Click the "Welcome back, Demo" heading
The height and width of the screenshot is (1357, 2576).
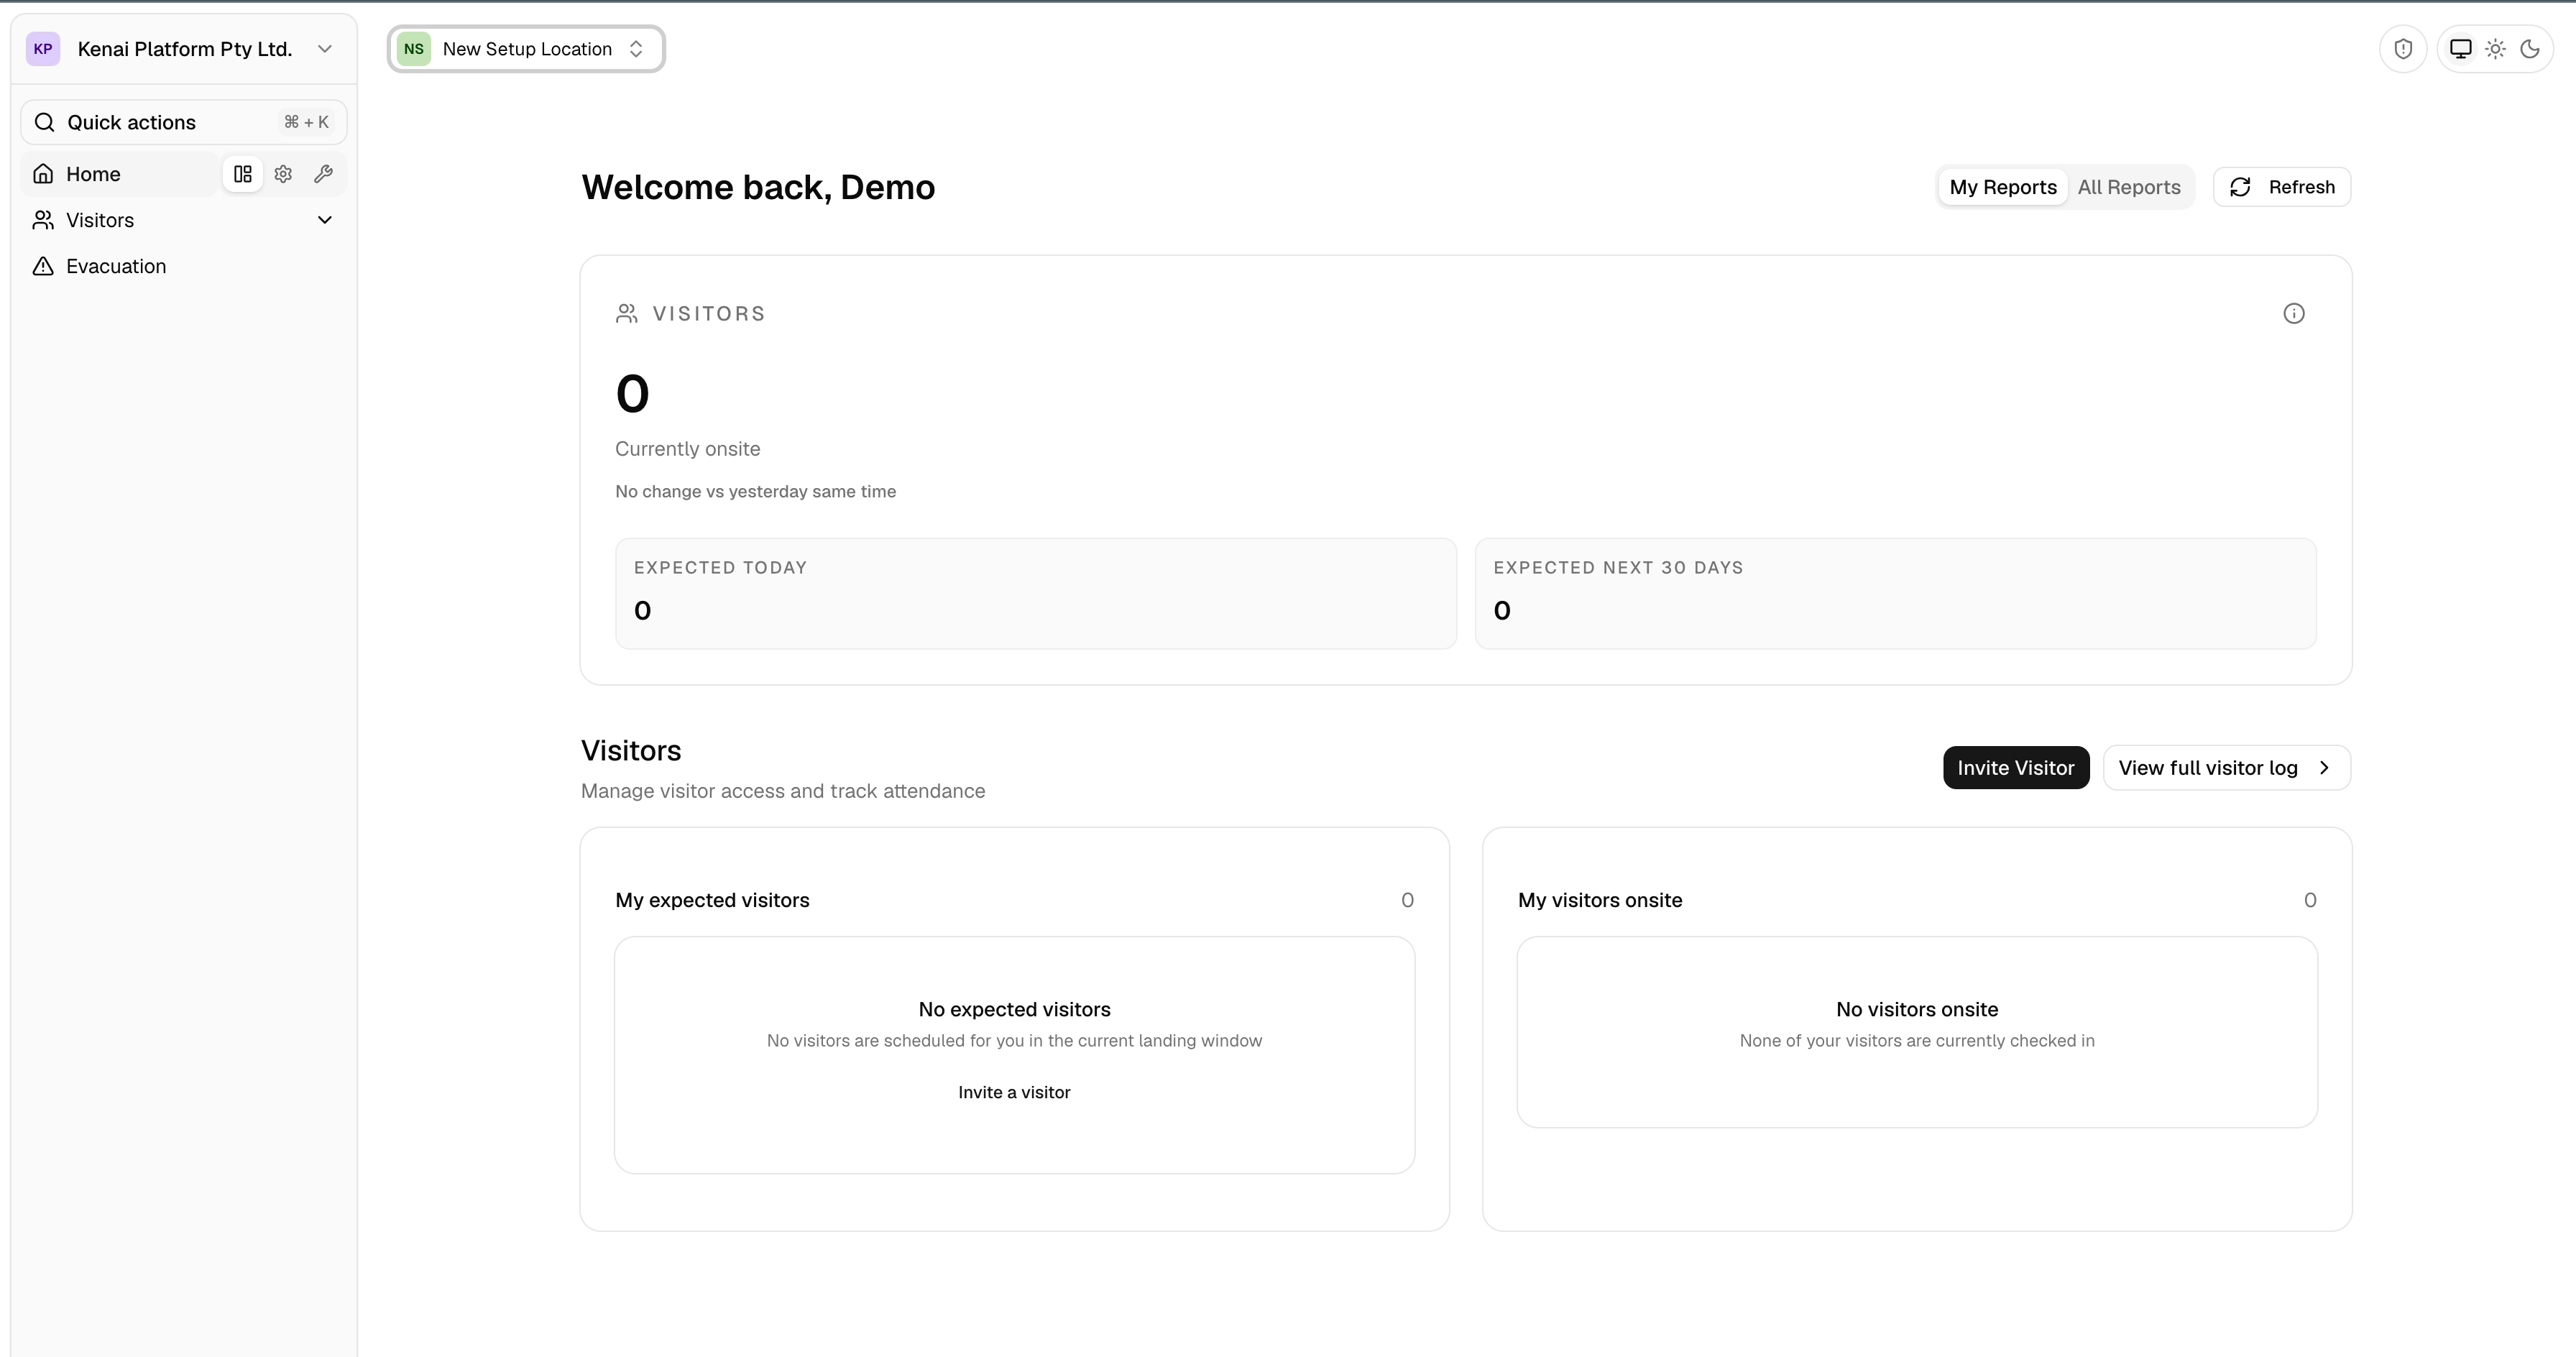point(758,187)
